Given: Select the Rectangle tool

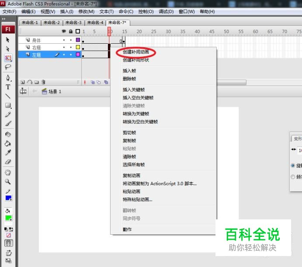Looking at the screenshot, I should click(x=8, y=105).
